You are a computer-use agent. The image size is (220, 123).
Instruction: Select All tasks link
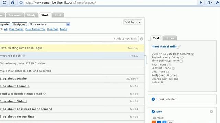[6, 29]
